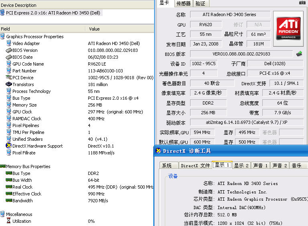308x226 pixels.
Task: Click the BIOS Date chip icon
Action: pos(9,57)
